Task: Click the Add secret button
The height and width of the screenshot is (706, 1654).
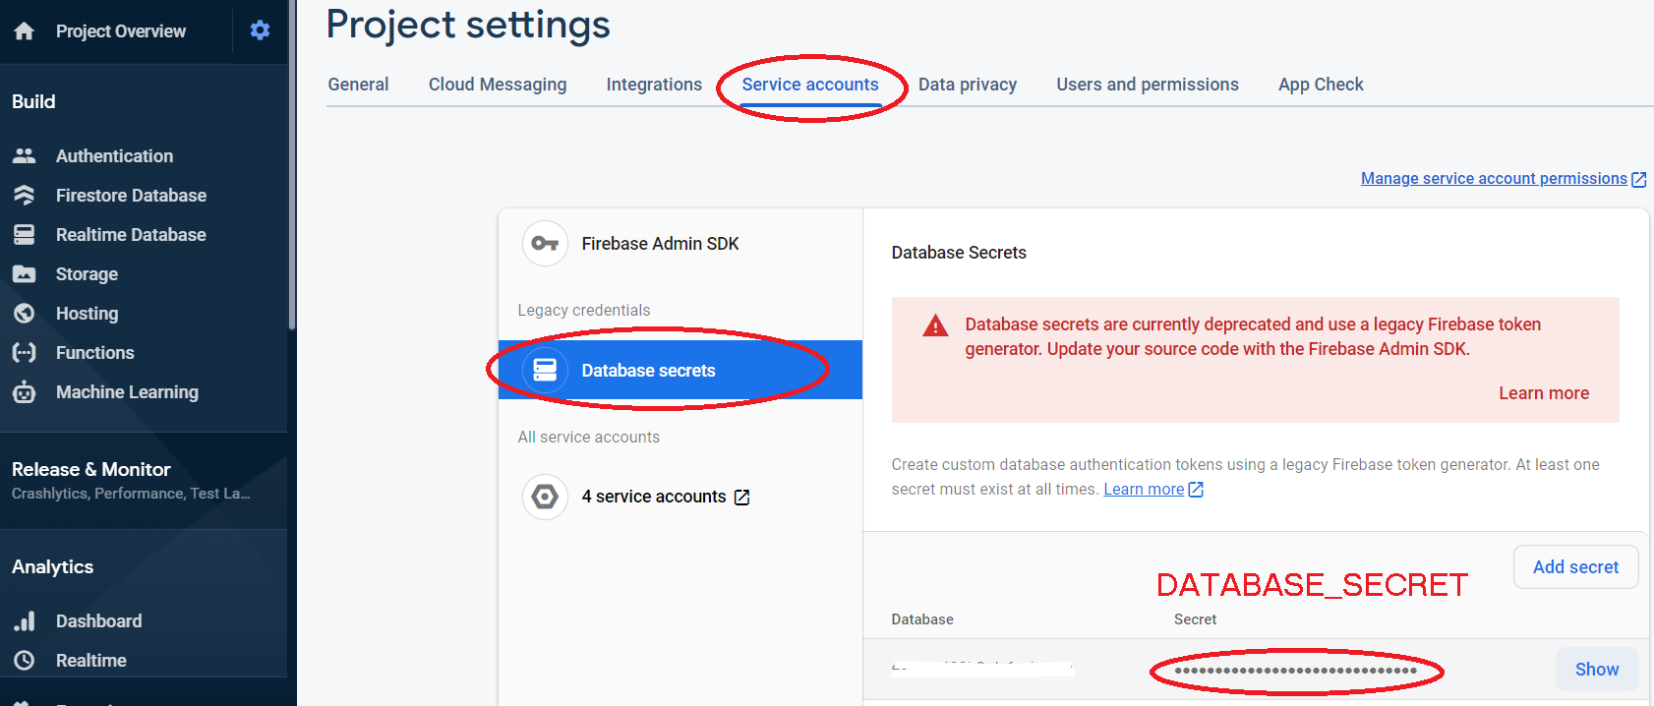Action: tap(1575, 567)
